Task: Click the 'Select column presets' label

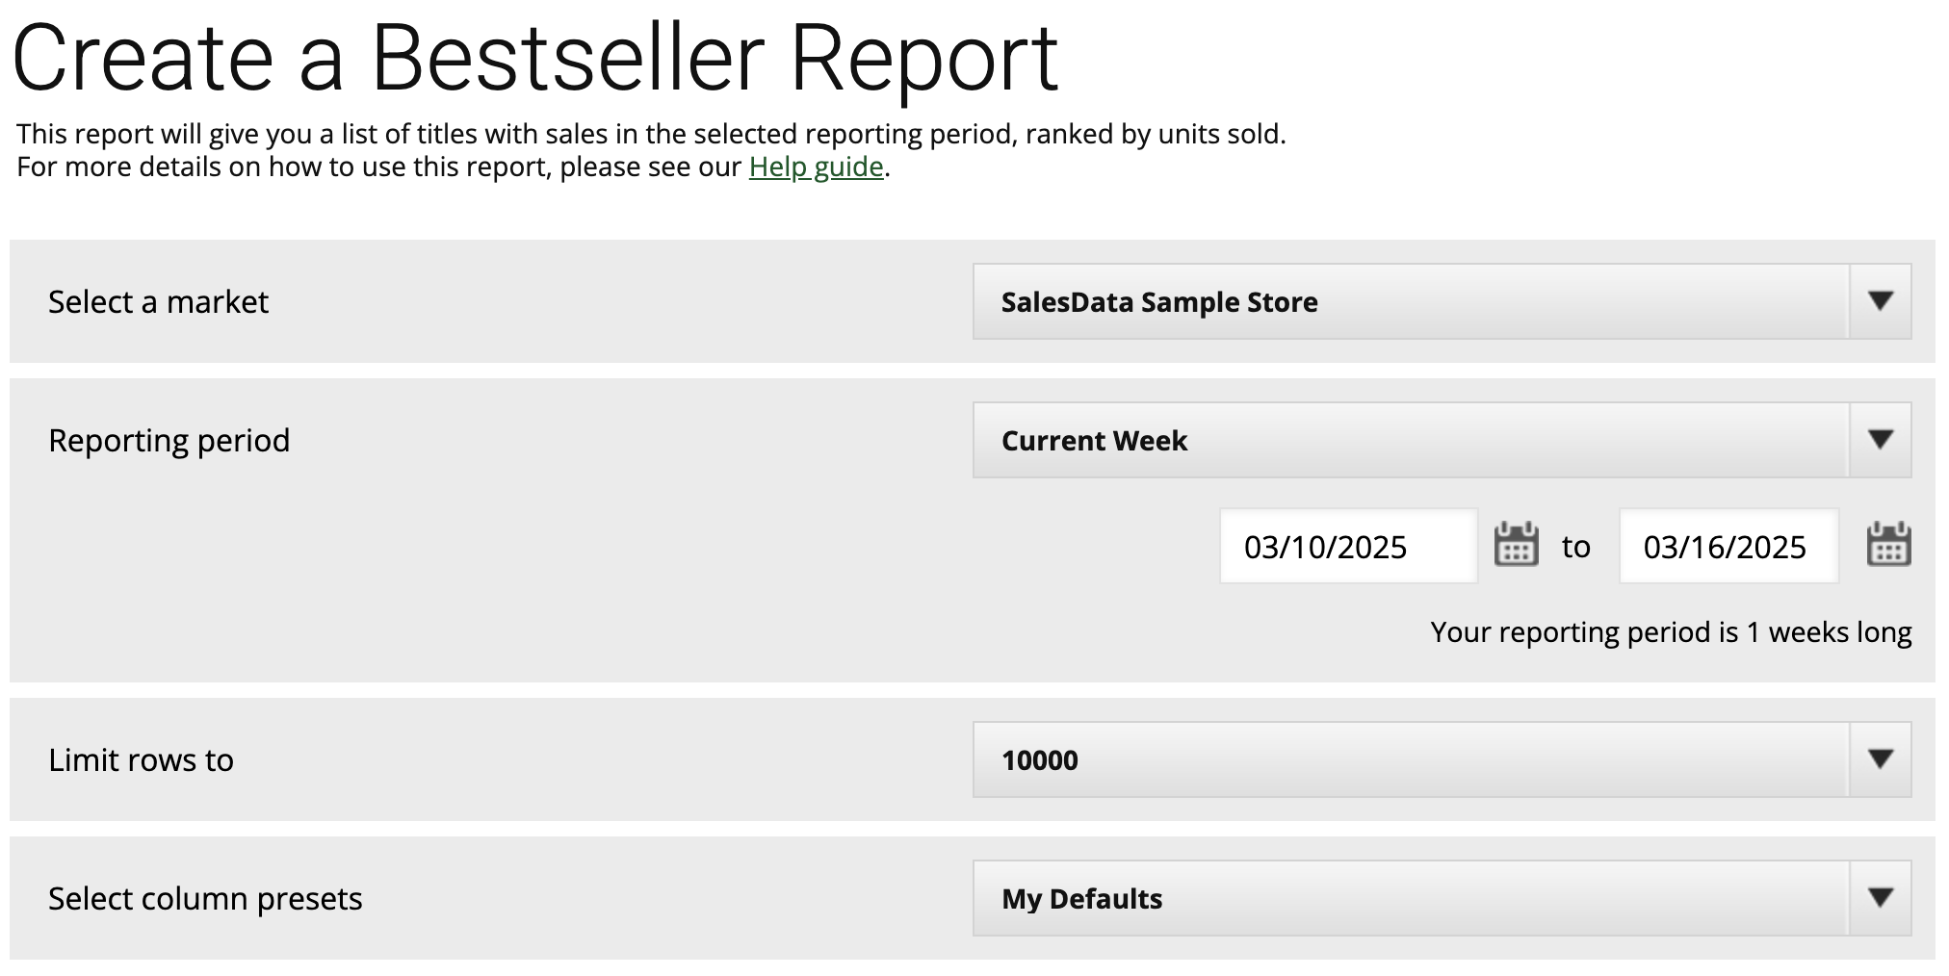Action: (205, 899)
